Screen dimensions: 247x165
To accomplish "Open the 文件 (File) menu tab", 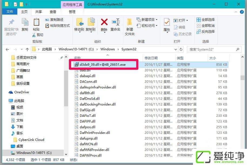I will point(10,12).
